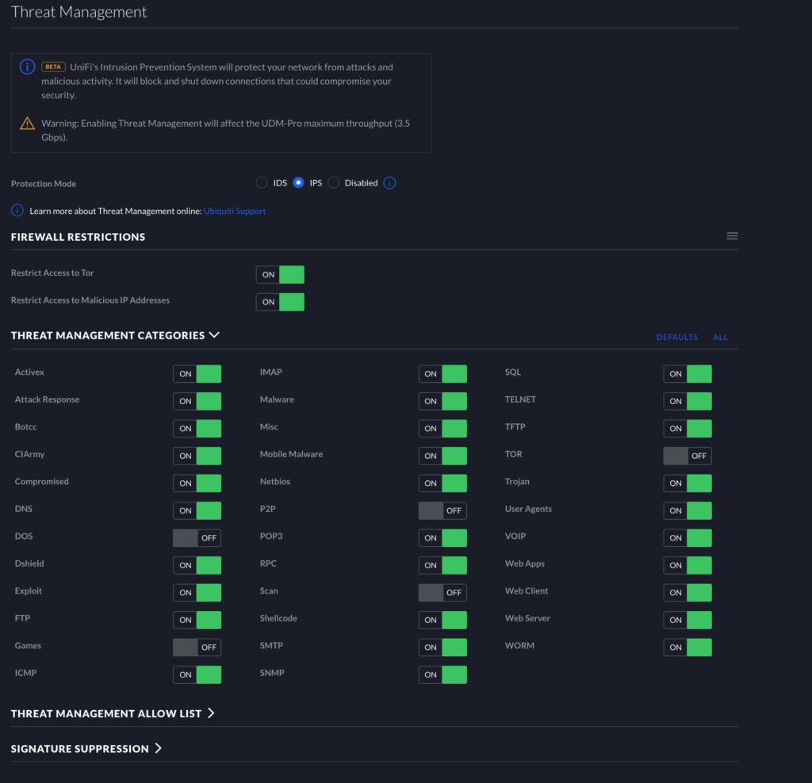Expand the Threat Management Allow List
812x783 pixels.
(211, 713)
